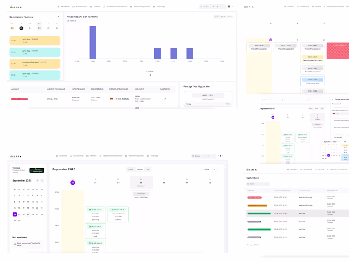Click the Heute button in the calendar header
The height and width of the screenshot is (262, 349).
[207, 169]
